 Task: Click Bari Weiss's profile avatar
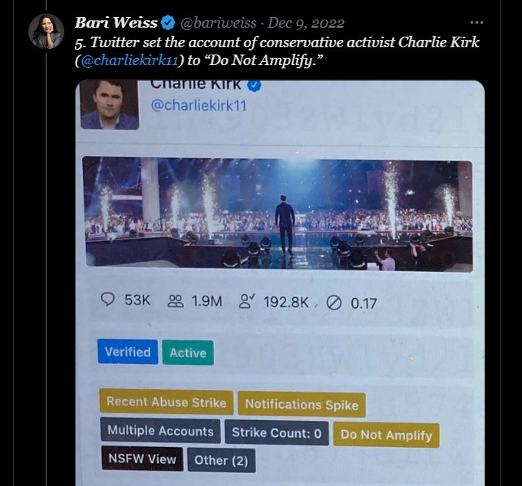pos(46,32)
